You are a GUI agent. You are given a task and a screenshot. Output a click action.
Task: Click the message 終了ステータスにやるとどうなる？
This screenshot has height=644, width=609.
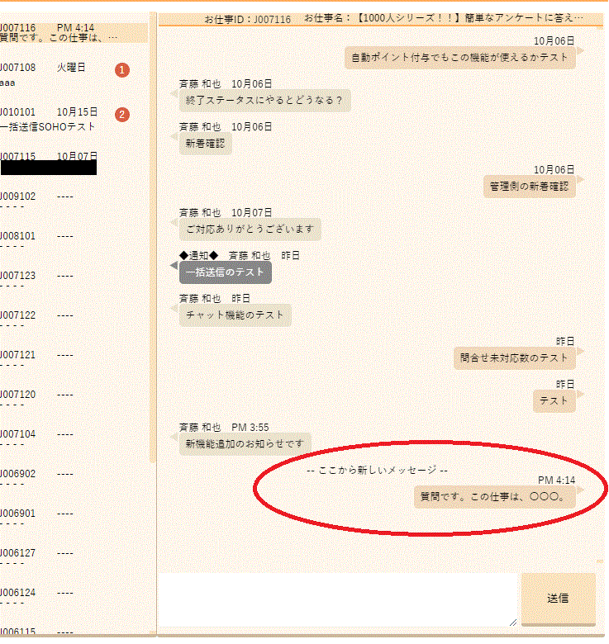click(x=264, y=101)
